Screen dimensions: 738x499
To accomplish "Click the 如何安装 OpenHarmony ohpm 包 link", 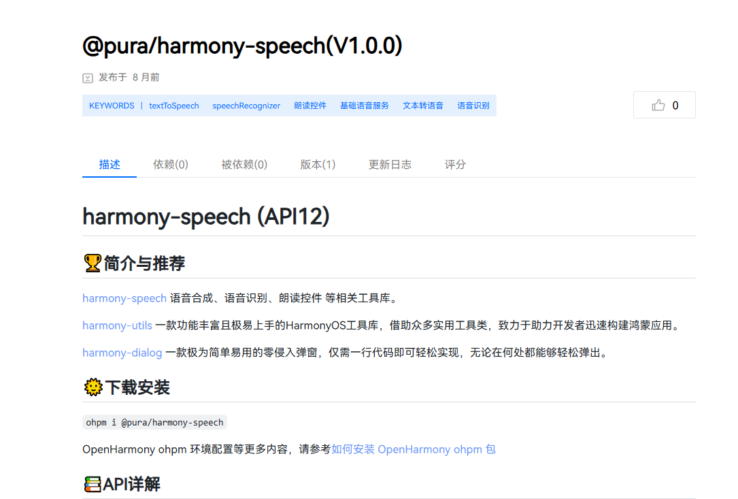I will (x=414, y=449).
